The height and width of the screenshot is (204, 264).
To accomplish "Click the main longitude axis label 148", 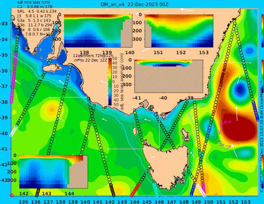I will 184,202.
